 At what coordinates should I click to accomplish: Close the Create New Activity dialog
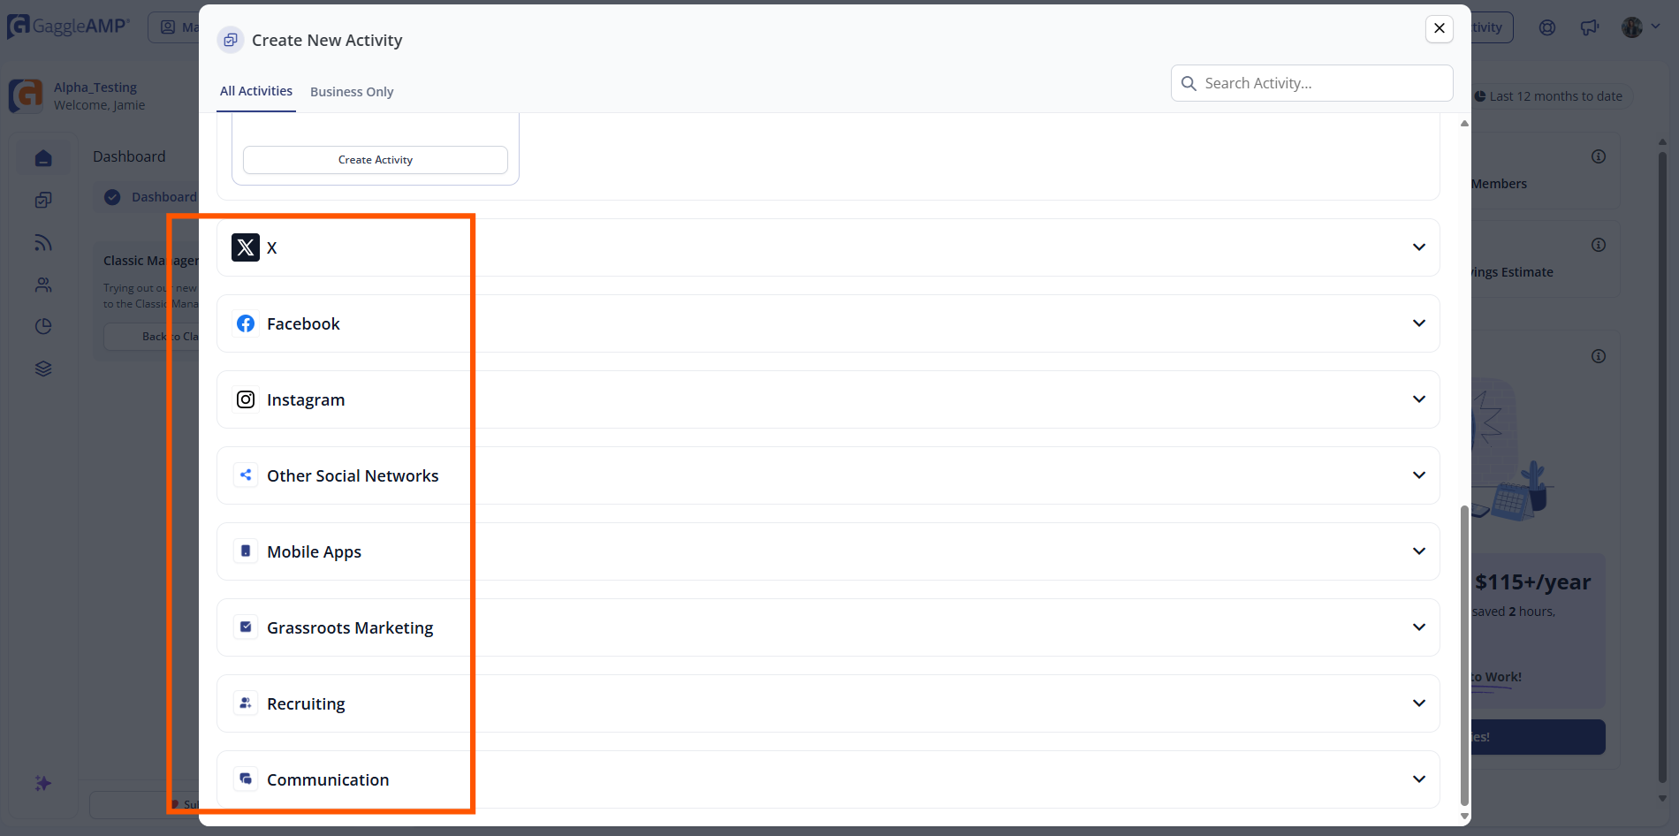pos(1440,28)
